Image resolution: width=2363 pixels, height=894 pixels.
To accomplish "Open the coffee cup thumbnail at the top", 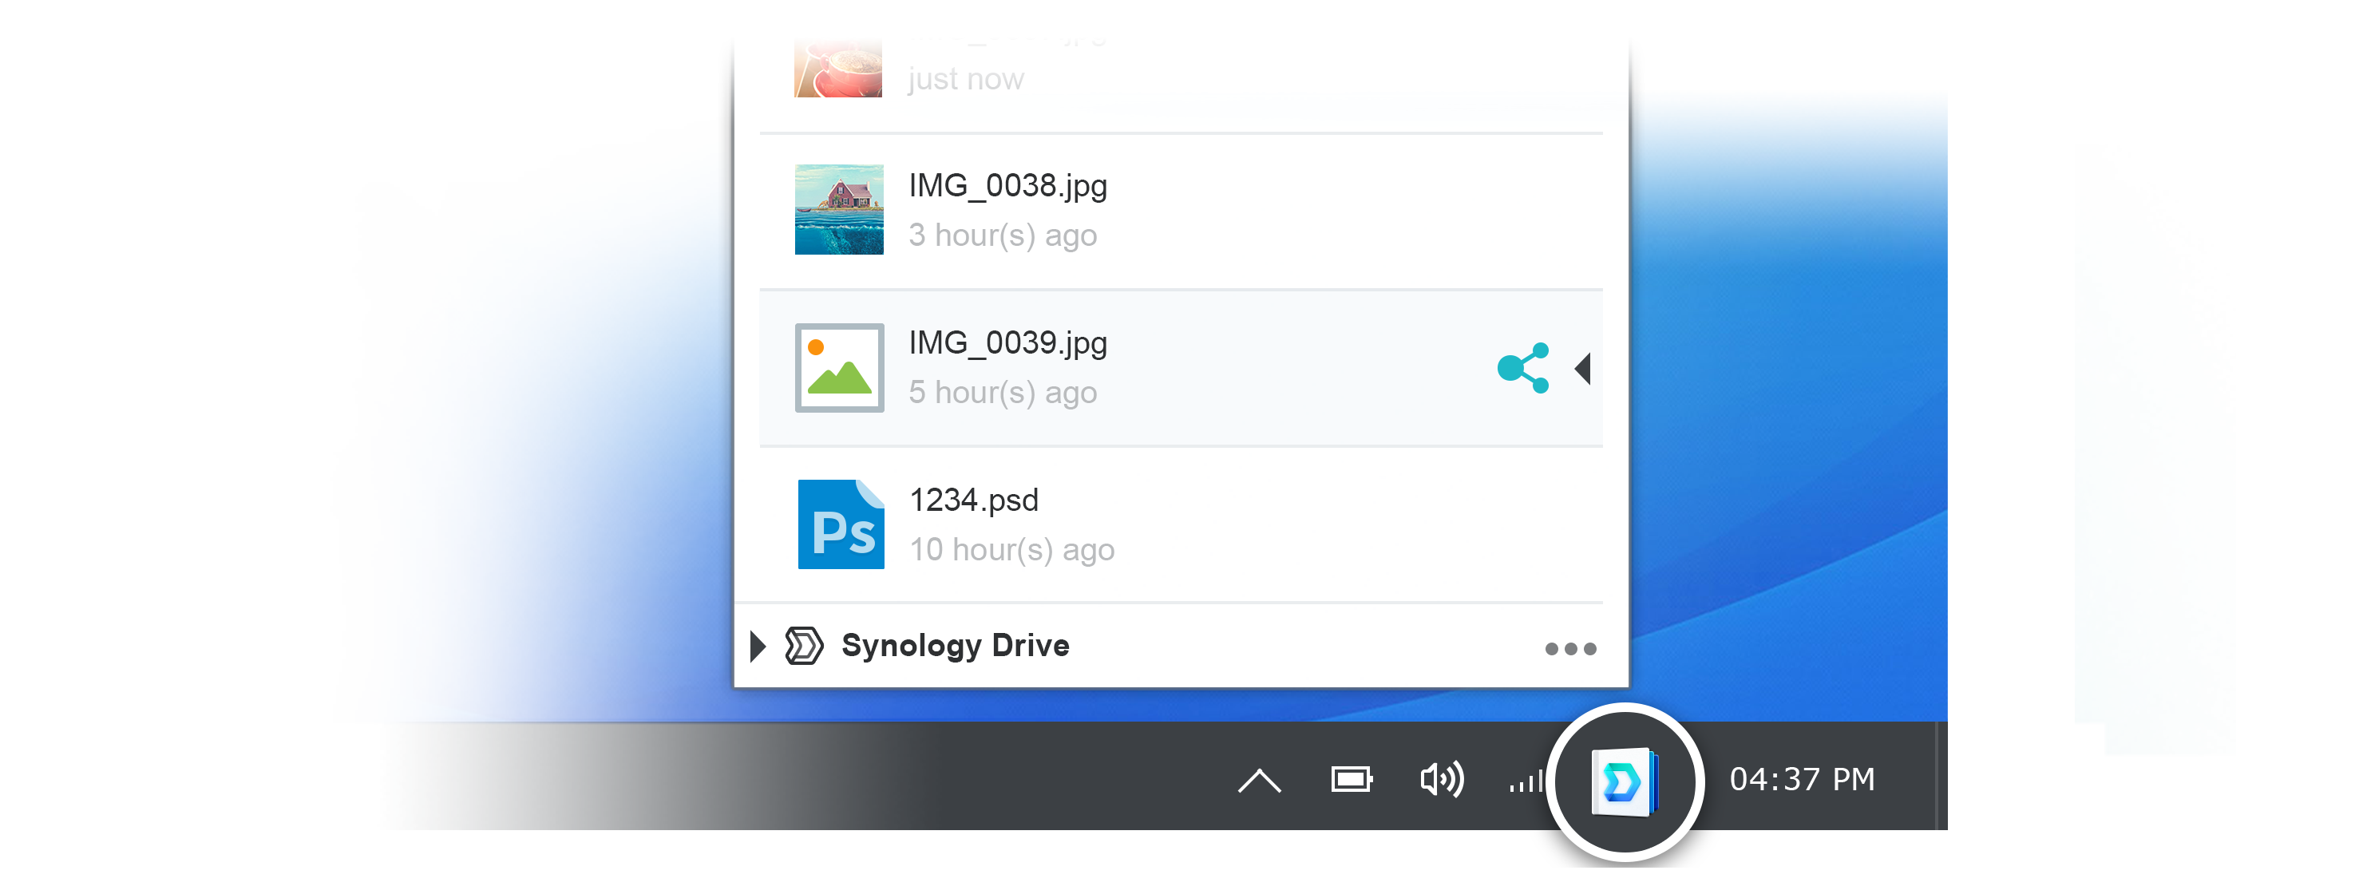I will click(837, 67).
